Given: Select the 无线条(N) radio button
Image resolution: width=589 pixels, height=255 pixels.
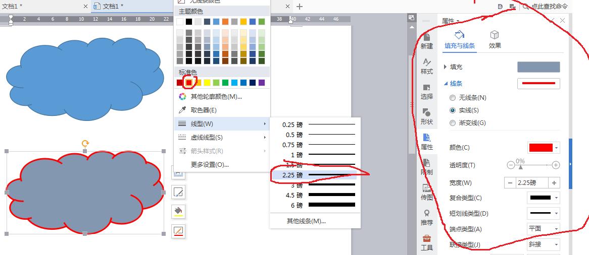Looking at the screenshot, I should 453,97.
